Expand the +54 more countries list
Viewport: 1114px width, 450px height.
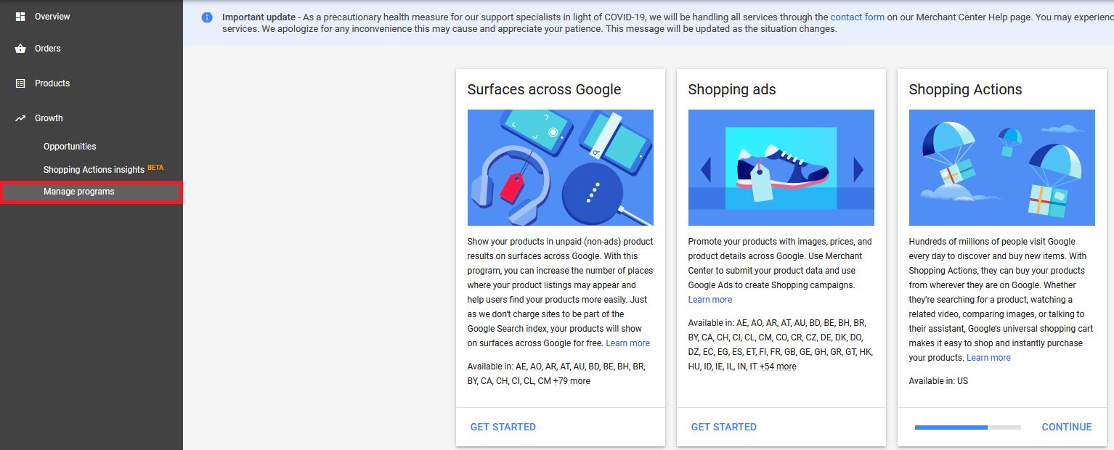778,367
